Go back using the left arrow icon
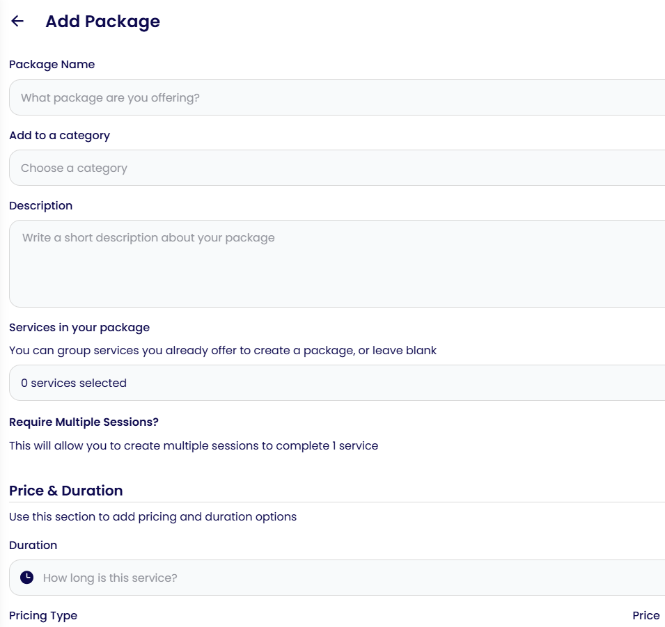Image resolution: width=665 pixels, height=627 pixels. pos(17,21)
